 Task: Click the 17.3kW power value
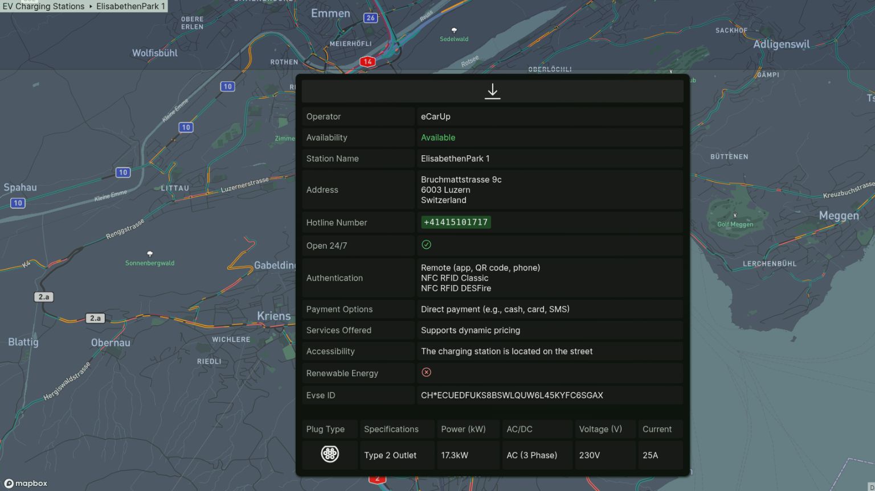(x=455, y=456)
